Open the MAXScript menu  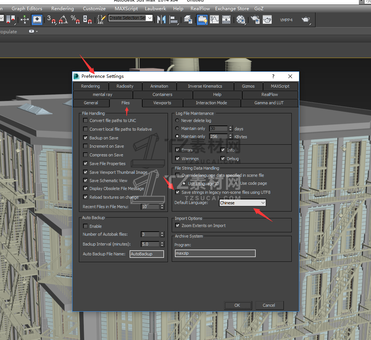click(126, 9)
